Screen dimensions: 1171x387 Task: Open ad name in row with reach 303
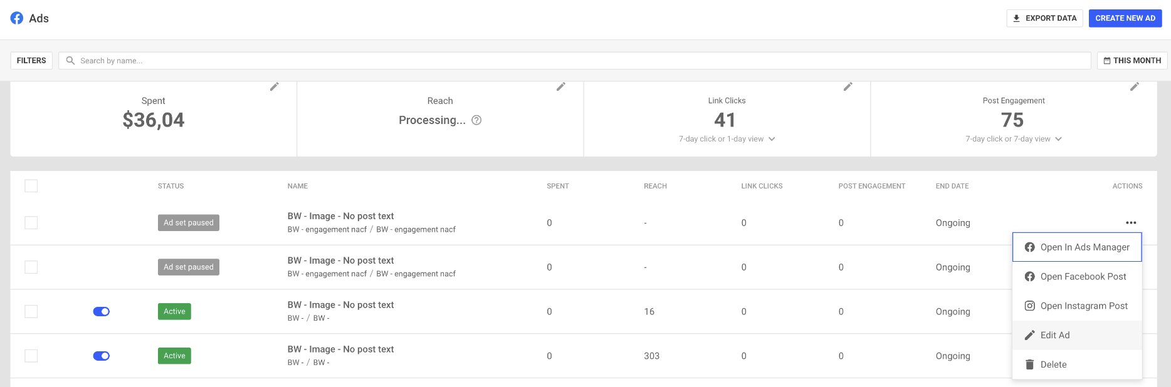pos(341,349)
